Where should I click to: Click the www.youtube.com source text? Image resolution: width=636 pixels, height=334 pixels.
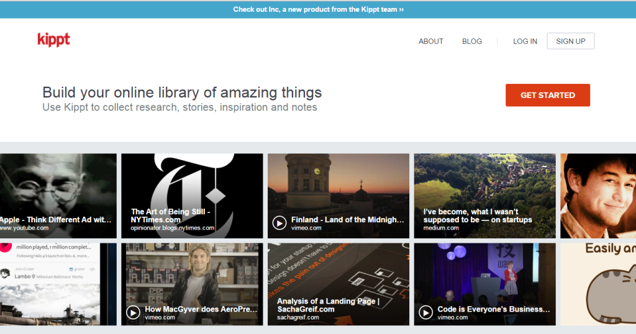24,228
